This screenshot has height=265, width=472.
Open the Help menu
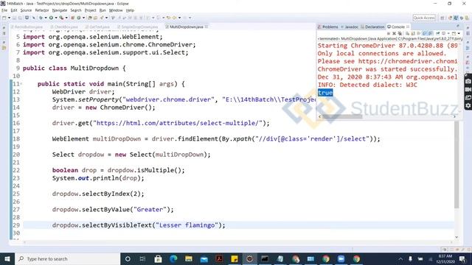(x=130, y=10)
